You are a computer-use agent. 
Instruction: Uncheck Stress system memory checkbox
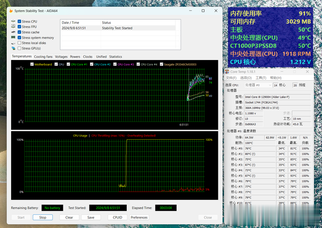point(19,37)
